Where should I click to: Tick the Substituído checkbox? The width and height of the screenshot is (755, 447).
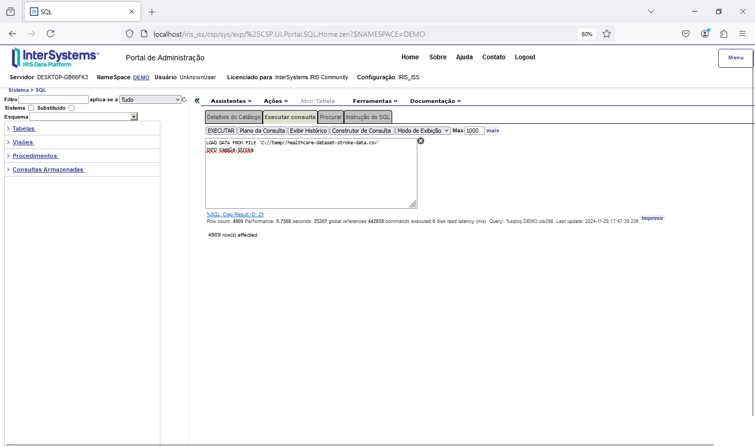72,108
